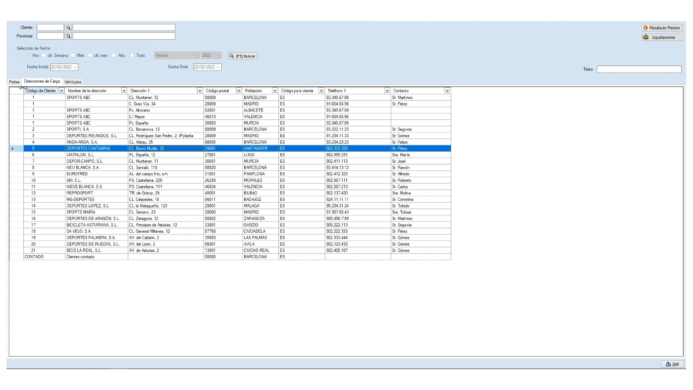Open Liquidaciones
The height and width of the screenshot is (390, 693).
tap(662, 37)
